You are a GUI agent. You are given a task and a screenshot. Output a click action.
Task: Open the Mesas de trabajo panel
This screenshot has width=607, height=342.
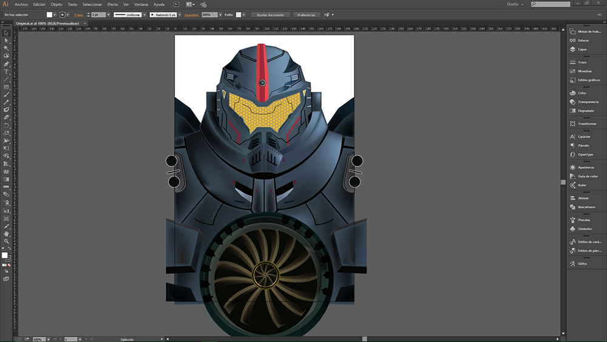pyautogui.click(x=585, y=32)
